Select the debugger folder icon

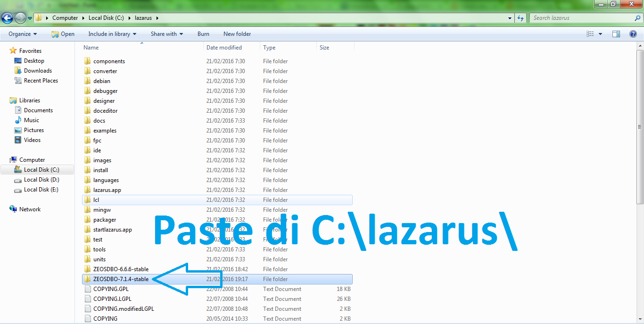(87, 91)
